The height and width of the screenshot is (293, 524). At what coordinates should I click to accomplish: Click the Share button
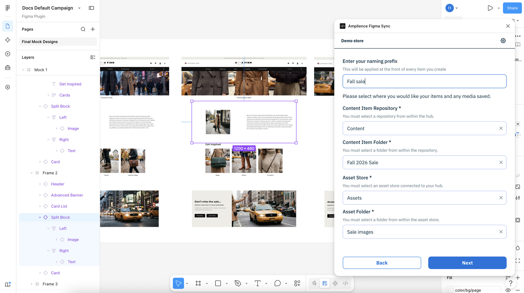pyautogui.click(x=512, y=8)
